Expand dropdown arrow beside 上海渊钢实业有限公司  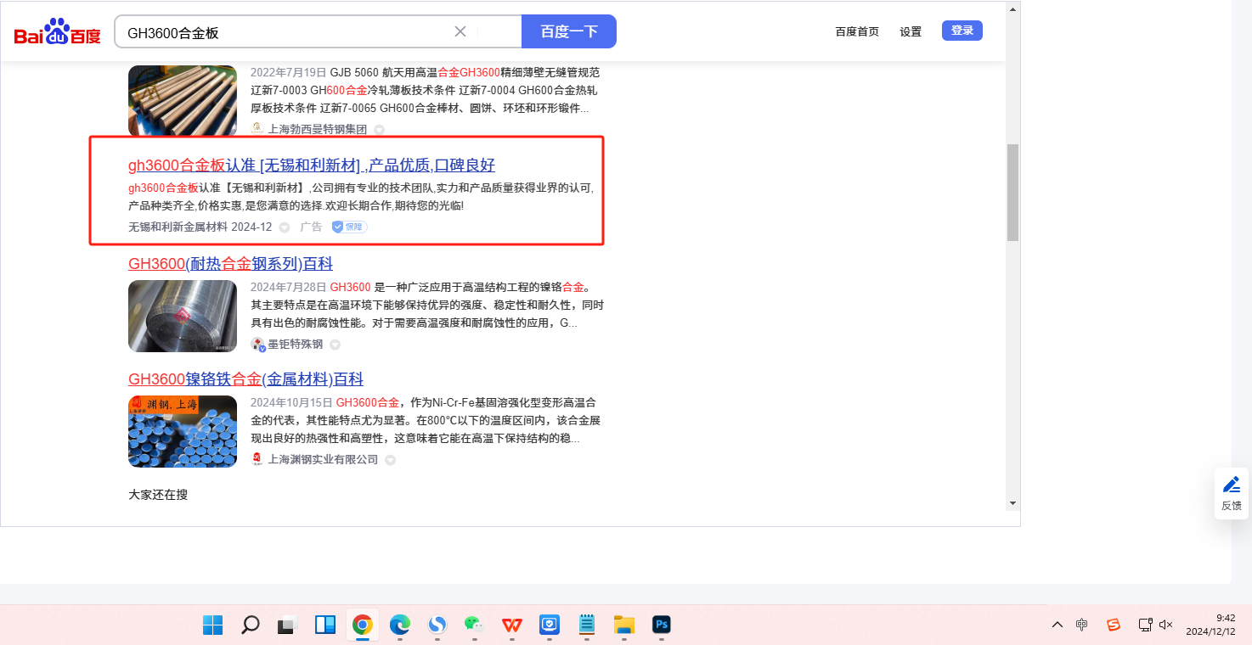click(x=390, y=460)
